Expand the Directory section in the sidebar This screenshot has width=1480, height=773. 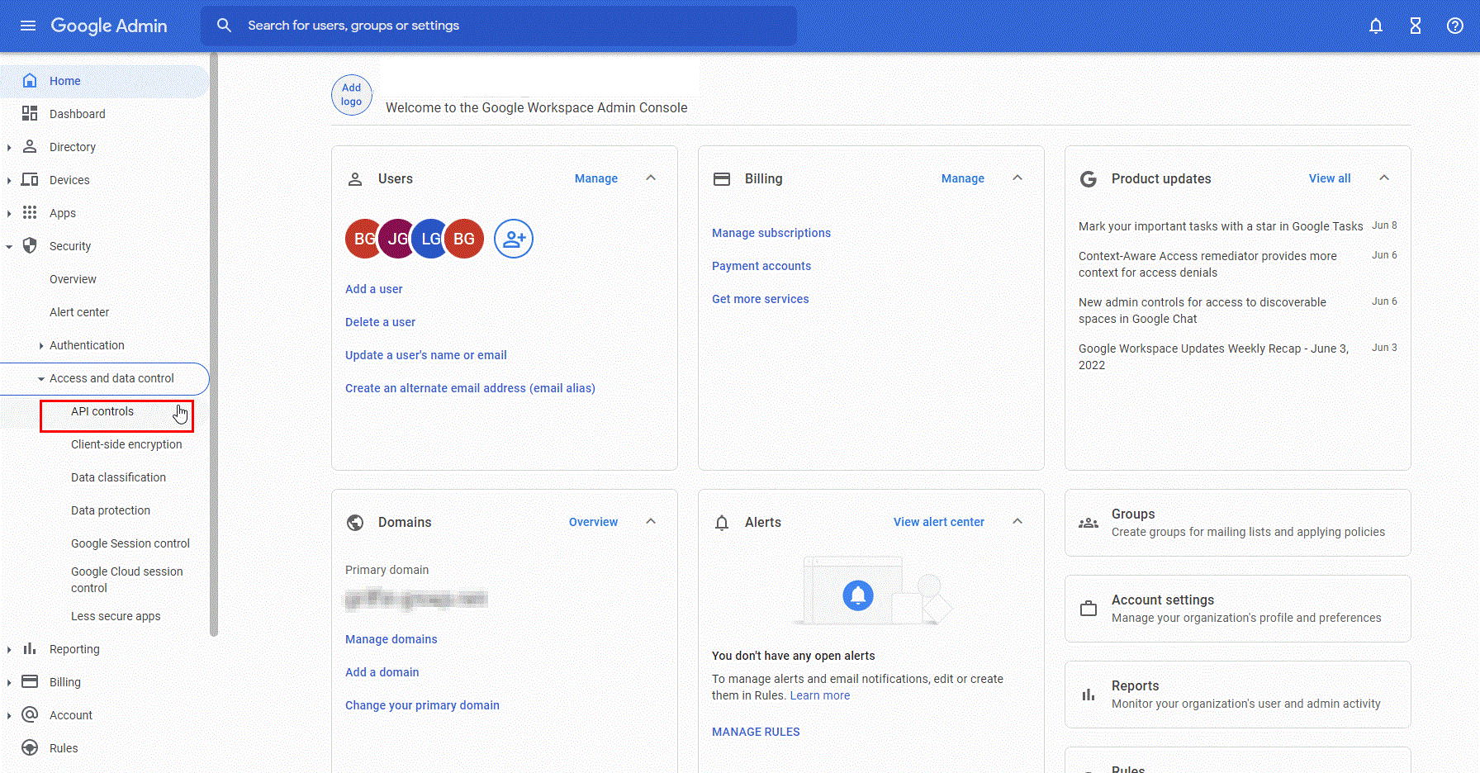click(x=9, y=146)
